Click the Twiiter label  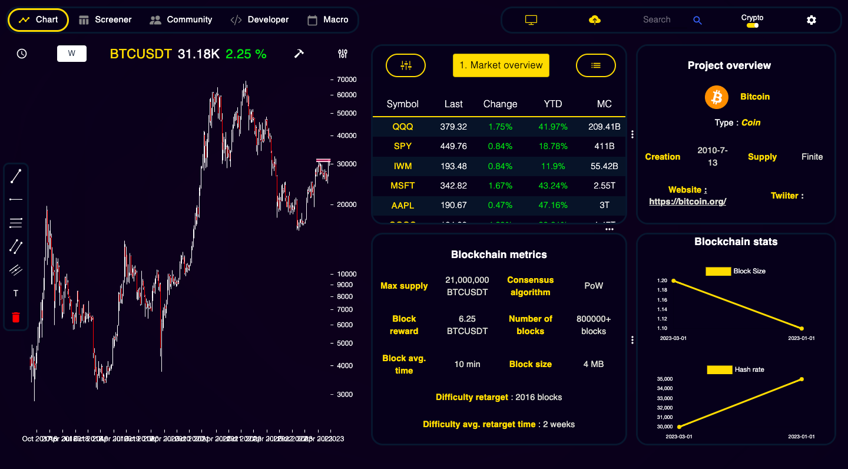point(787,196)
